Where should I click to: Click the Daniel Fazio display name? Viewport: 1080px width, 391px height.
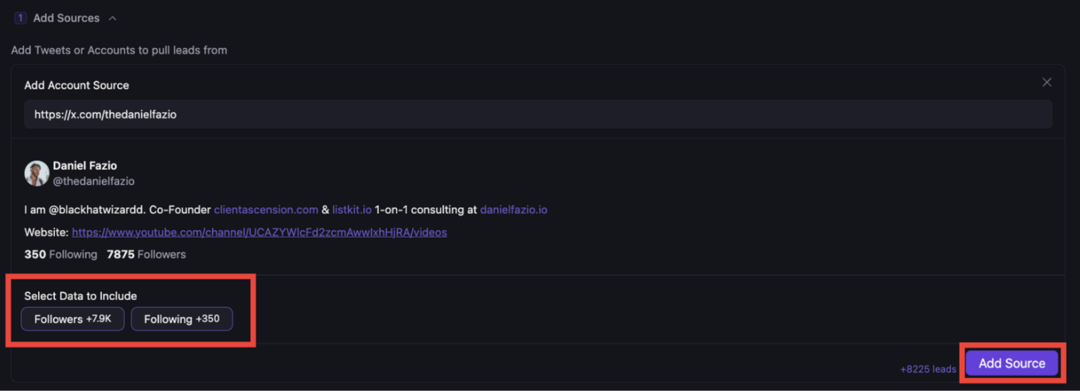click(85, 166)
